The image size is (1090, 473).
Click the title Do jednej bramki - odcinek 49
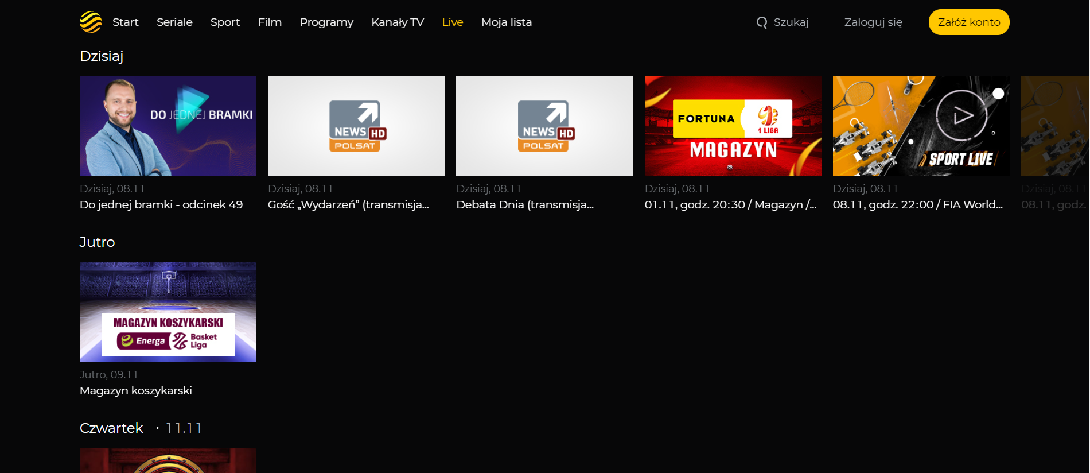(x=161, y=205)
